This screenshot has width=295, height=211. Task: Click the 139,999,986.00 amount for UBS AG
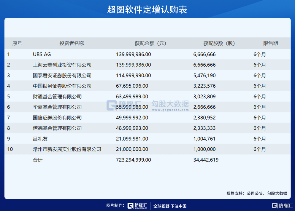[x=133, y=55]
